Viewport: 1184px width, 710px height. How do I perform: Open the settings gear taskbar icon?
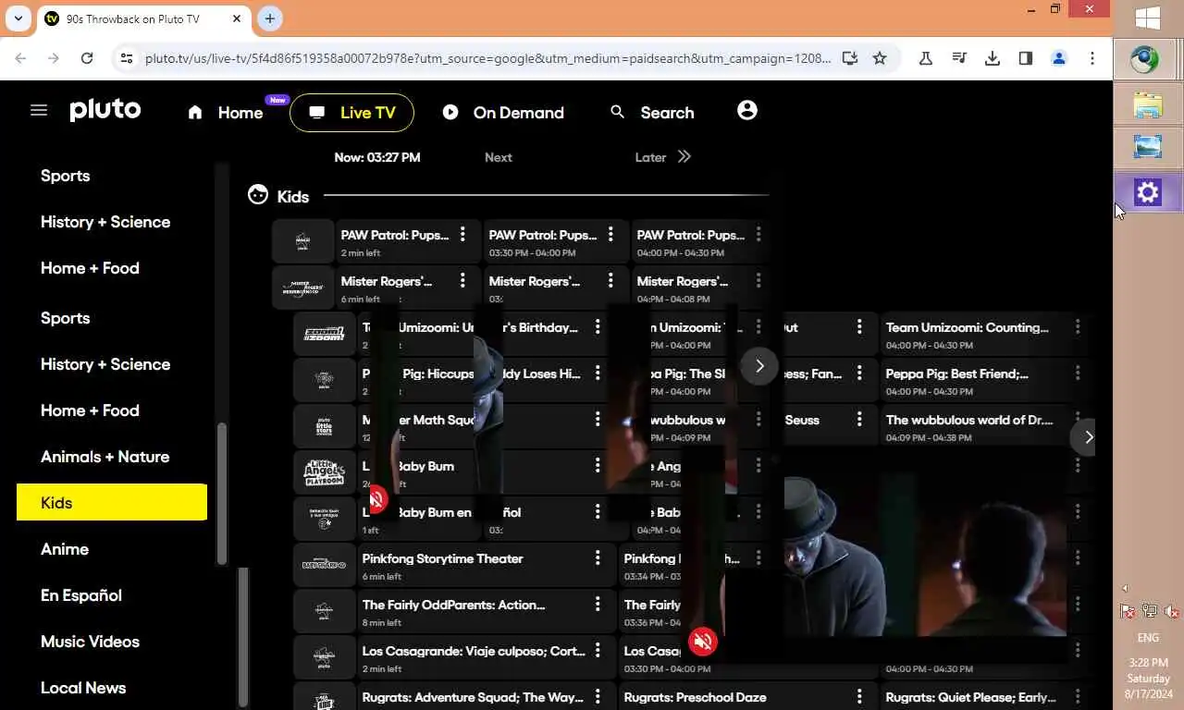coord(1148,192)
